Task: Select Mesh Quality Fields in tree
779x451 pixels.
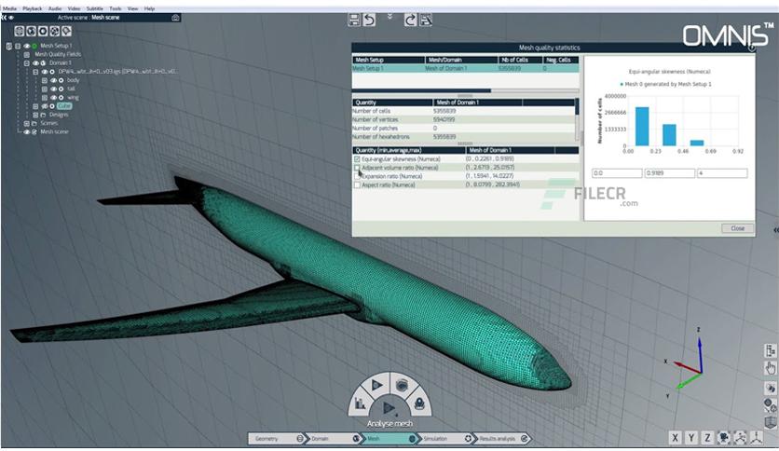Action: [x=58, y=54]
